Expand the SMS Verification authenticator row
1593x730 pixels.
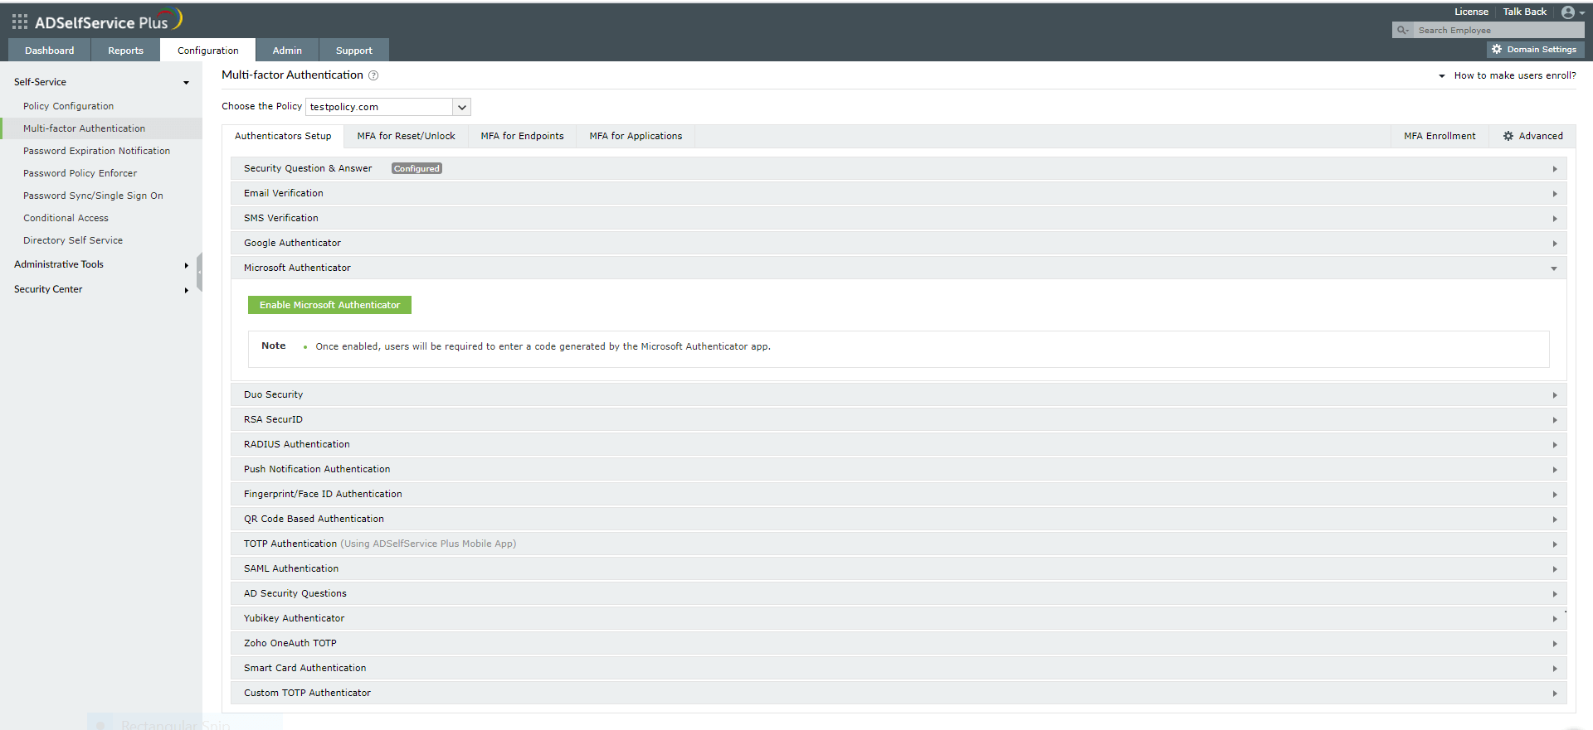coord(899,219)
